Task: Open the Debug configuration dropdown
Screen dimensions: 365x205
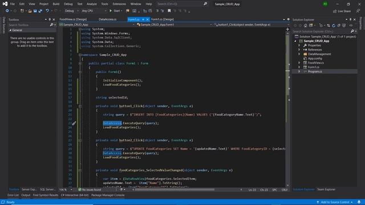Action: coord(71,11)
